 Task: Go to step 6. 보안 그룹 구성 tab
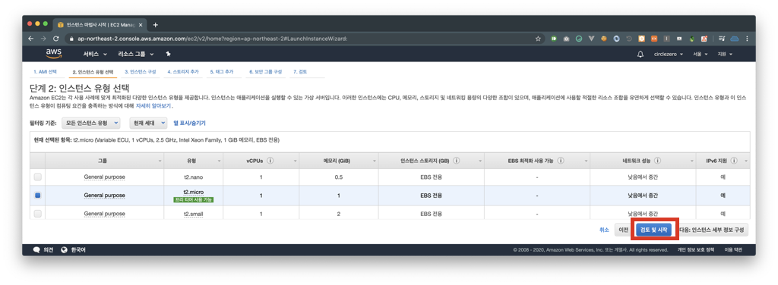pos(265,72)
